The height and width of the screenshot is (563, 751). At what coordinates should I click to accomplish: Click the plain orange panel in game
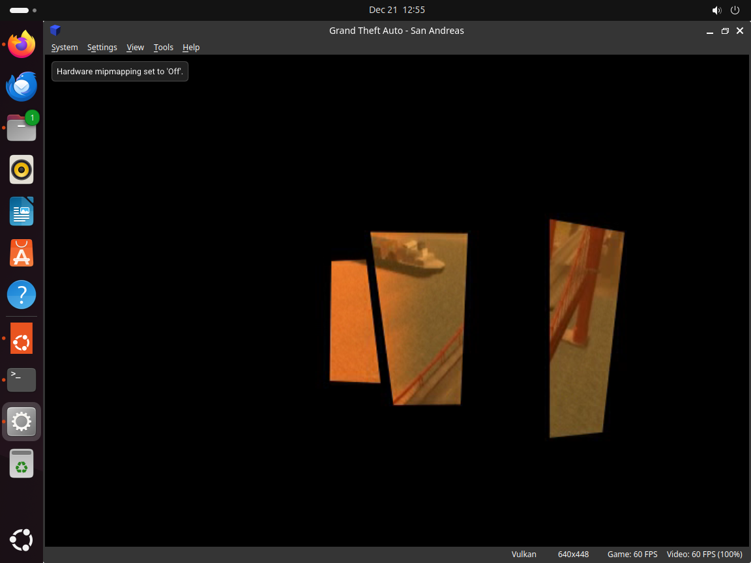coord(354,321)
